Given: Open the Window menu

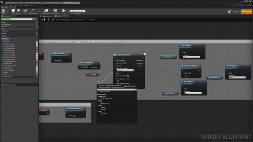Looking at the screenshot, I should [26, 5].
